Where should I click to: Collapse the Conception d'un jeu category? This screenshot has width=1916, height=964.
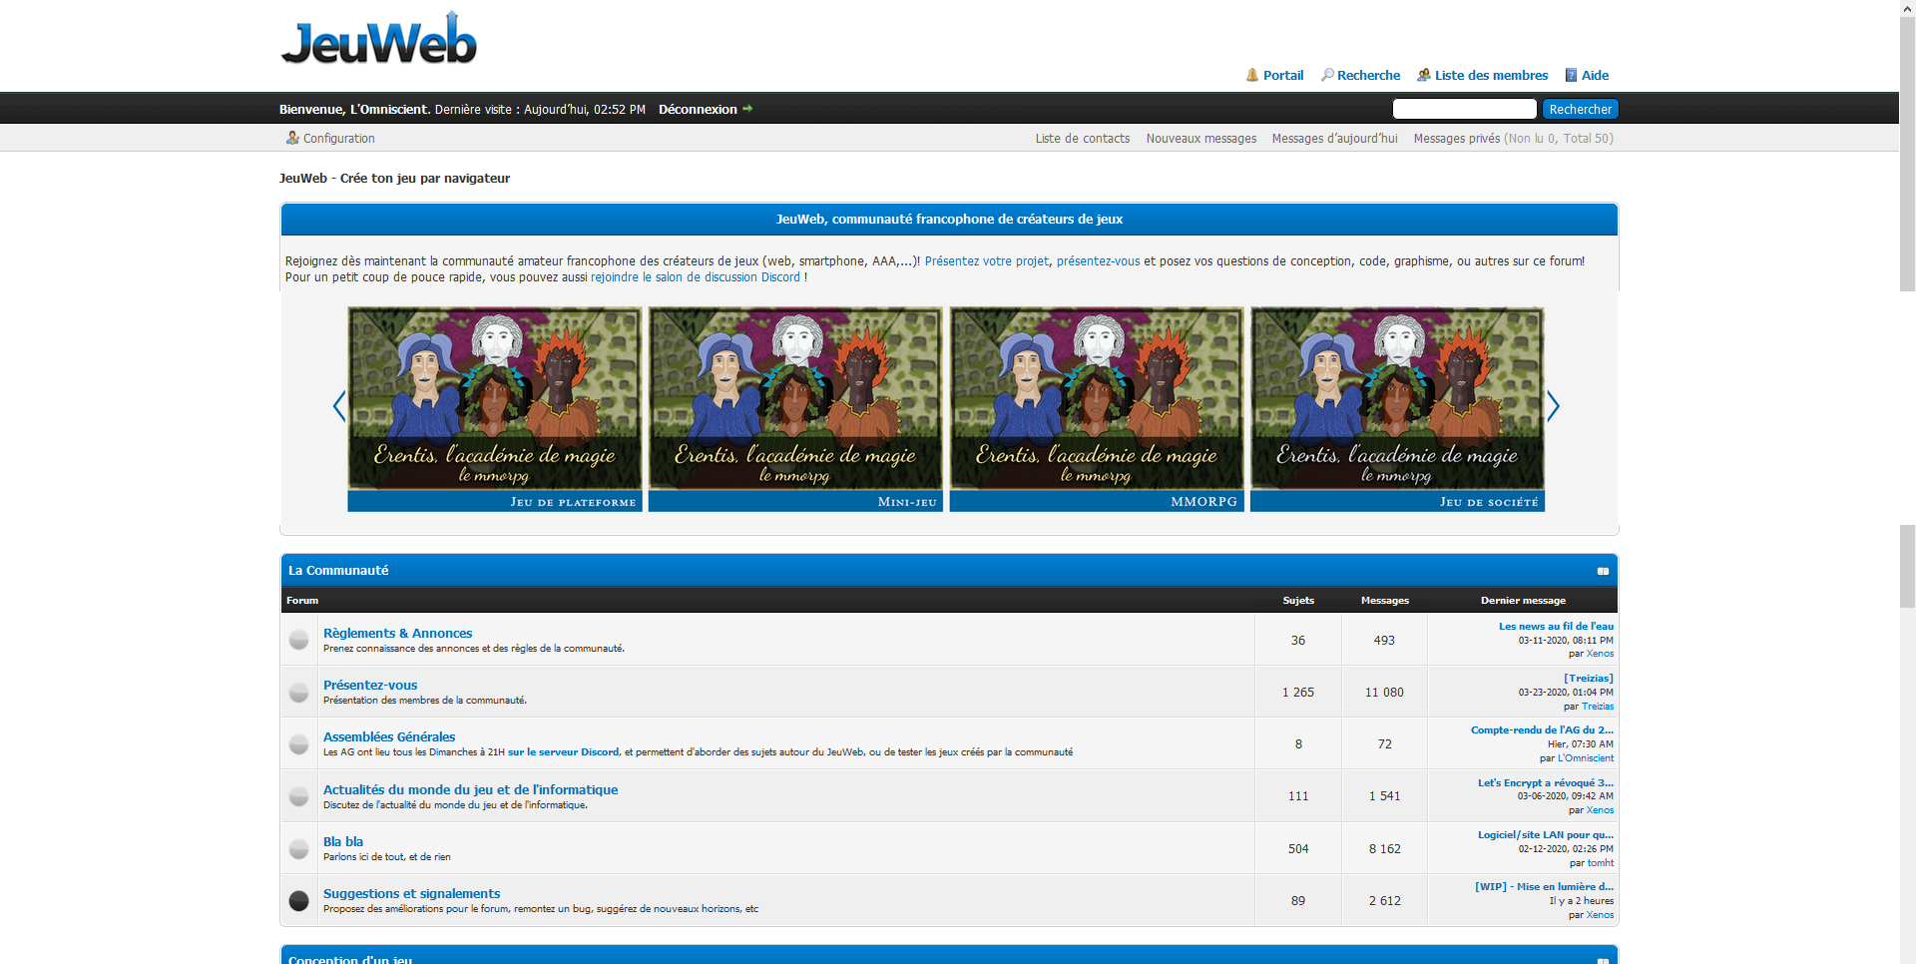click(1603, 960)
